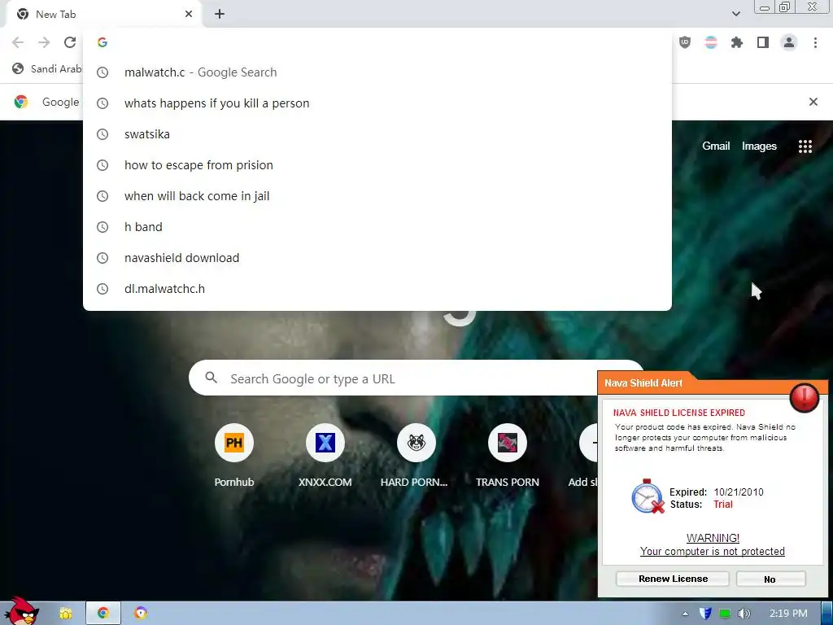Open the Google apps grid
The width and height of the screenshot is (833, 625).
tap(805, 146)
